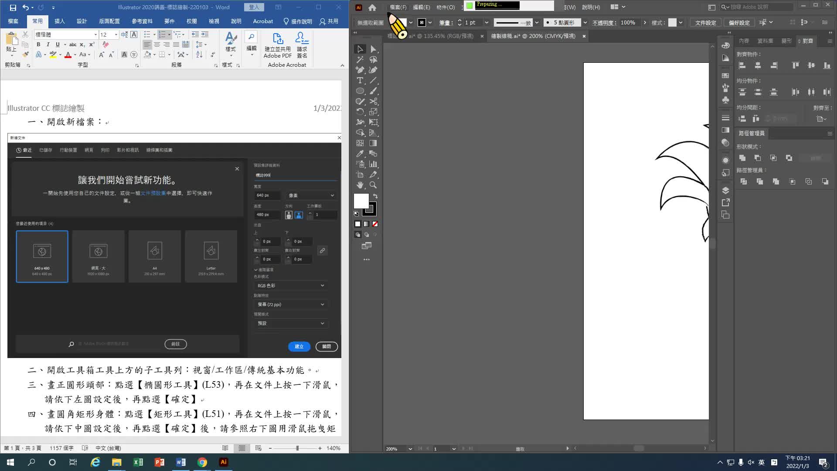Collapse the Word ribbon with chevron
Screen dimensions: 837x471
pyautogui.click(x=342, y=65)
